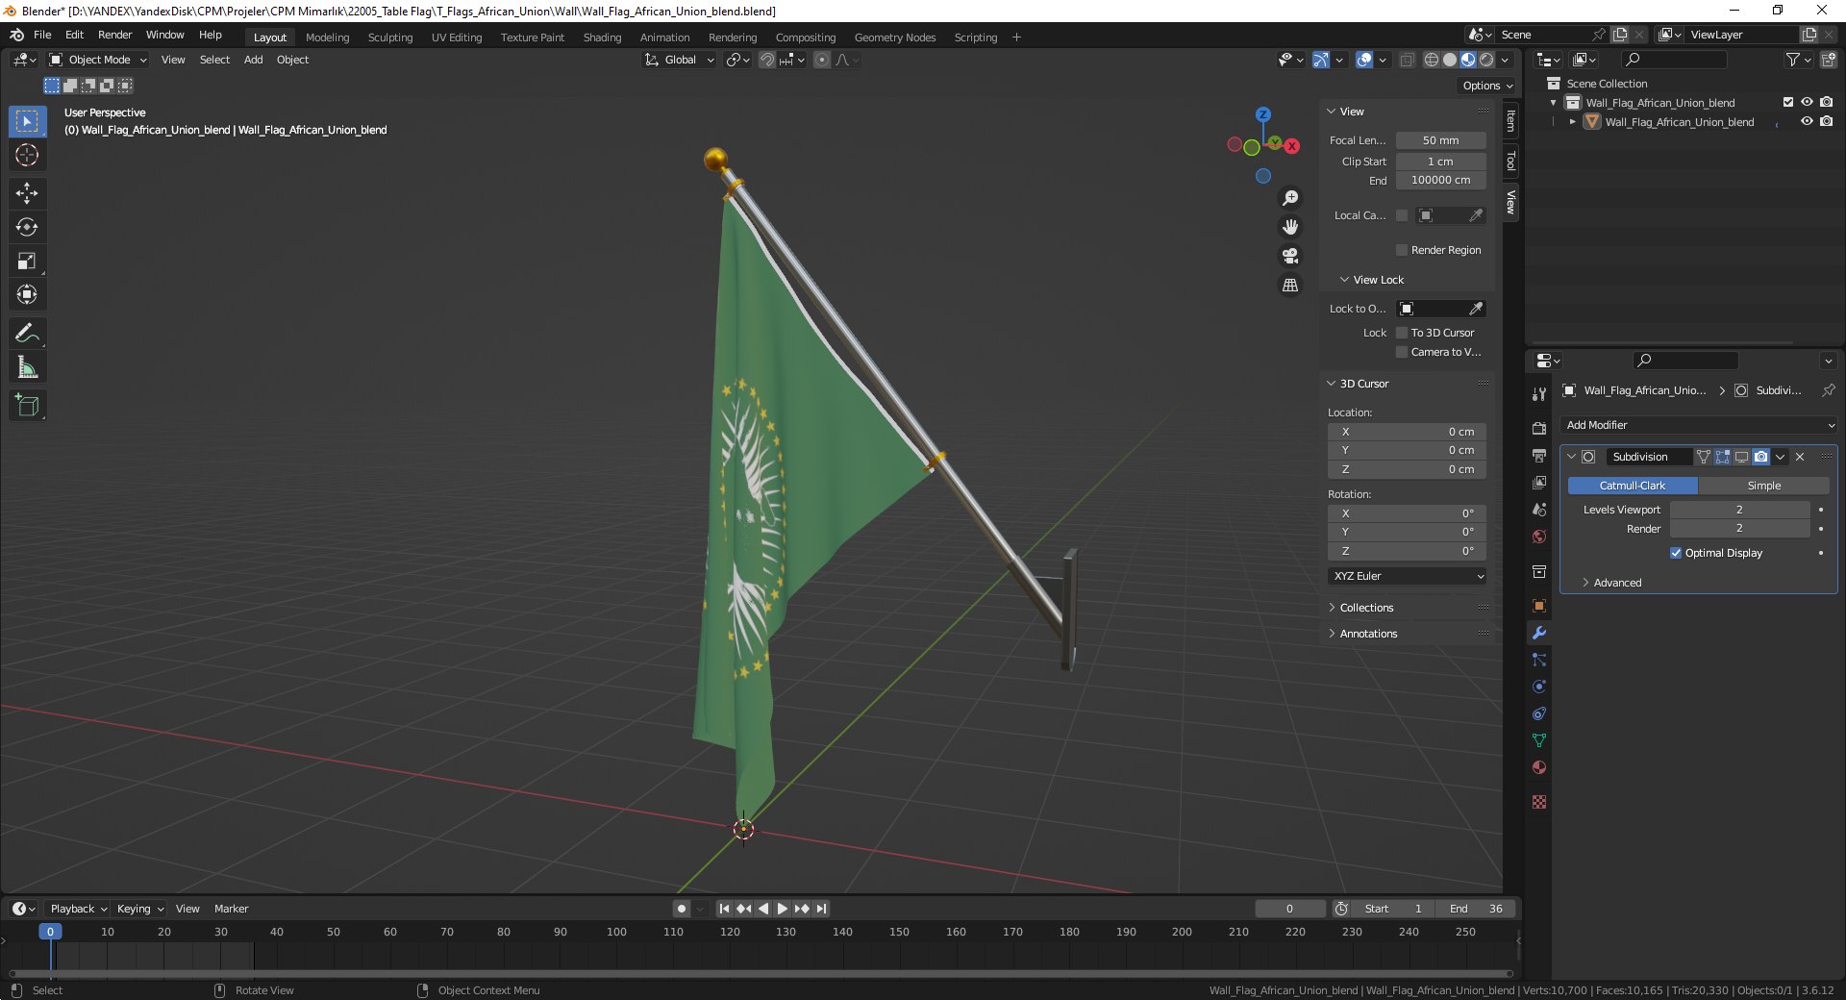Image resolution: width=1846 pixels, height=1000 pixels.
Task: Remove the Subdivision modifier
Action: 1800,457
